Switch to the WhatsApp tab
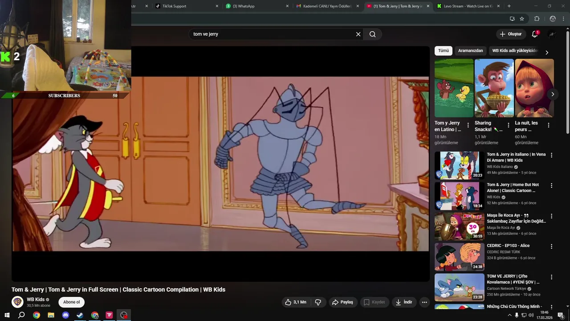The image size is (570, 321). [256, 6]
